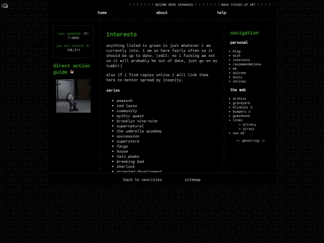Click the visitor counter number 130,311
The width and height of the screenshot is (324, 243).
point(73,50)
